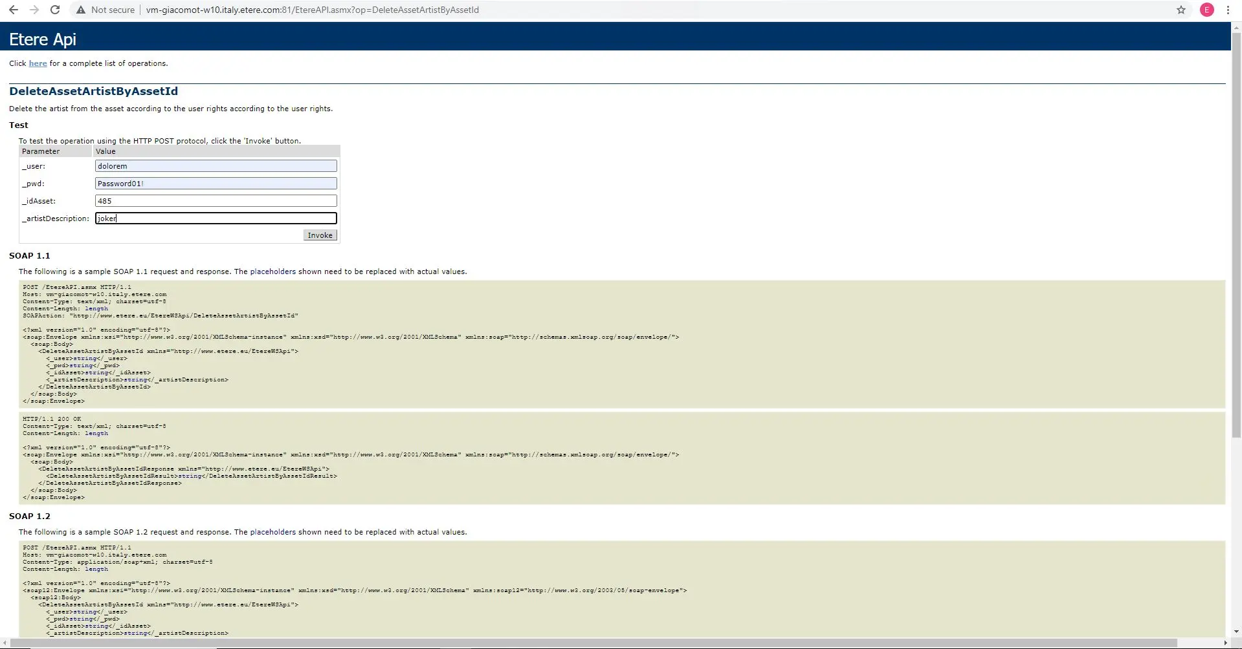Image resolution: width=1242 pixels, height=649 pixels.
Task: Open the pink profile avatar menu
Action: pos(1207,10)
